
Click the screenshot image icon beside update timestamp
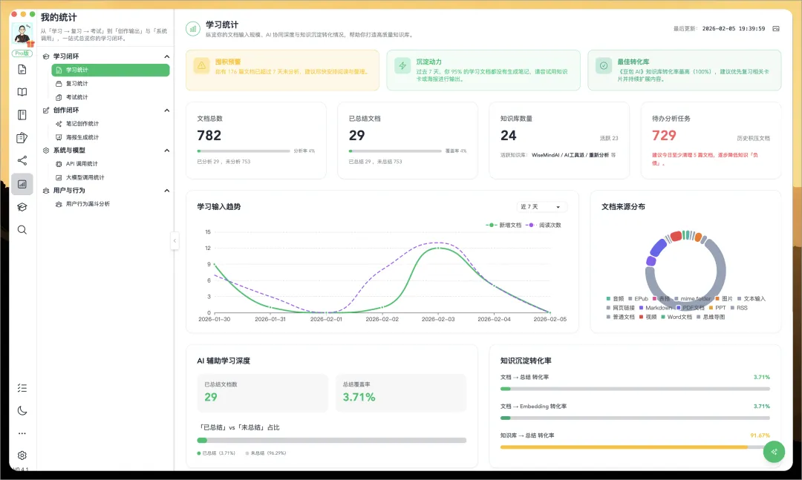[776, 29]
